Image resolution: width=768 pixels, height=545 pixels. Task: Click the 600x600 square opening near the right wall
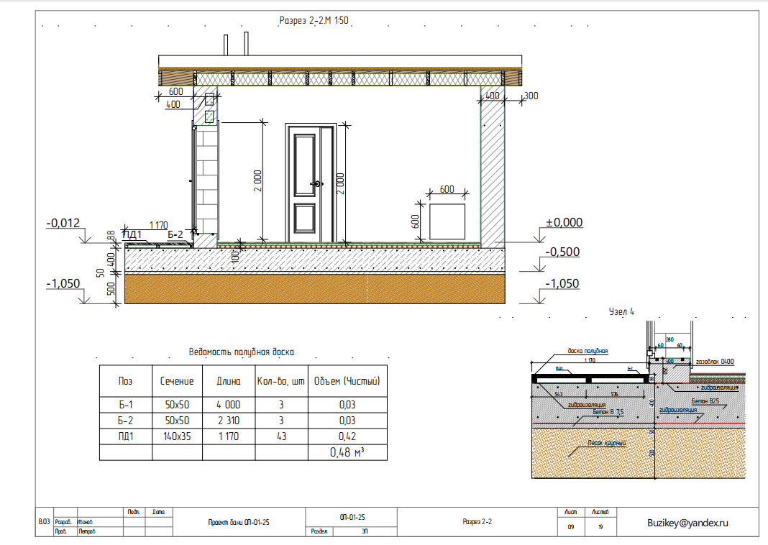point(447,222)
